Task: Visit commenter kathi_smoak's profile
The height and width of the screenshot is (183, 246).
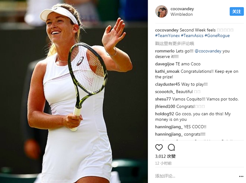Action: 167,71
